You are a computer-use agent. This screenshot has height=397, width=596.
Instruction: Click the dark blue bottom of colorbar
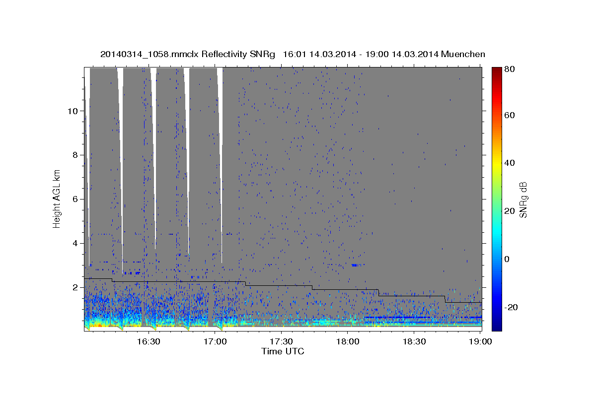496,326
